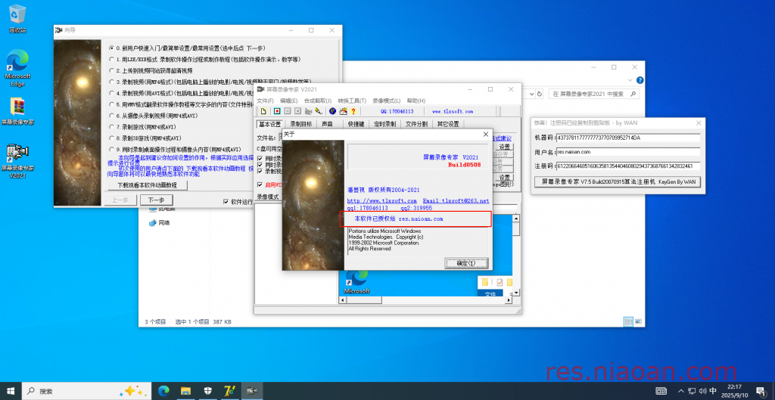Open the Recycle Bin desktop icon

pyautogui.click(x=18, y=19)
